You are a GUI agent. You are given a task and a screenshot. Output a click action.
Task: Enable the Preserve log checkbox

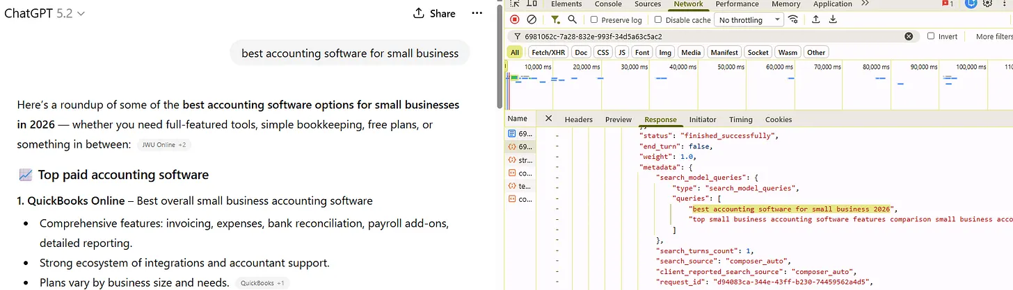pyautogui.click(x=594, y=20)
